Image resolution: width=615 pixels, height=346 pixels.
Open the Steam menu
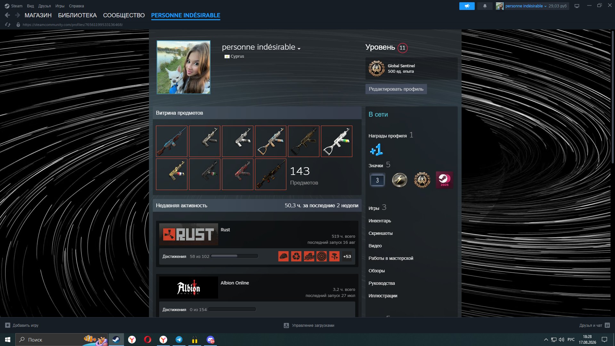click(13, 6)
